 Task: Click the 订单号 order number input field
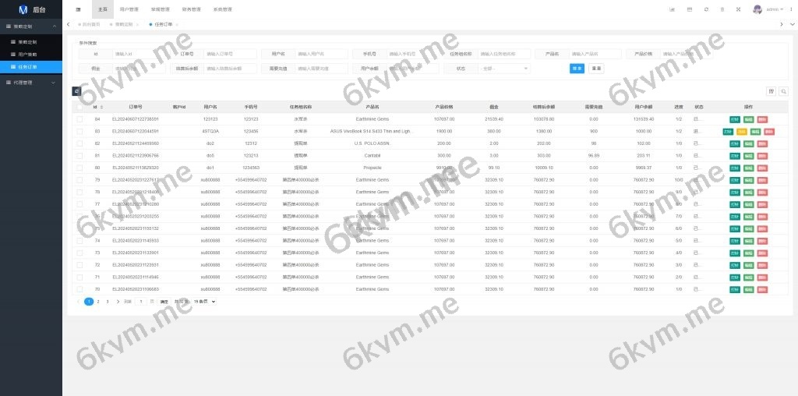click(x=230, y=55)
